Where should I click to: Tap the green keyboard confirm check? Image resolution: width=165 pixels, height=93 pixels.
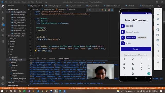pyautogui.click(x=149, y=74)
